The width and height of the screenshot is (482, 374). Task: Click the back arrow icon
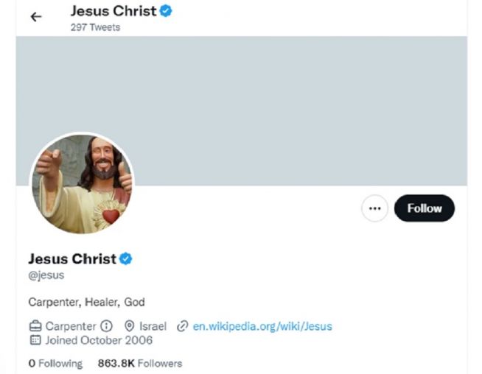tap(36, 17)
